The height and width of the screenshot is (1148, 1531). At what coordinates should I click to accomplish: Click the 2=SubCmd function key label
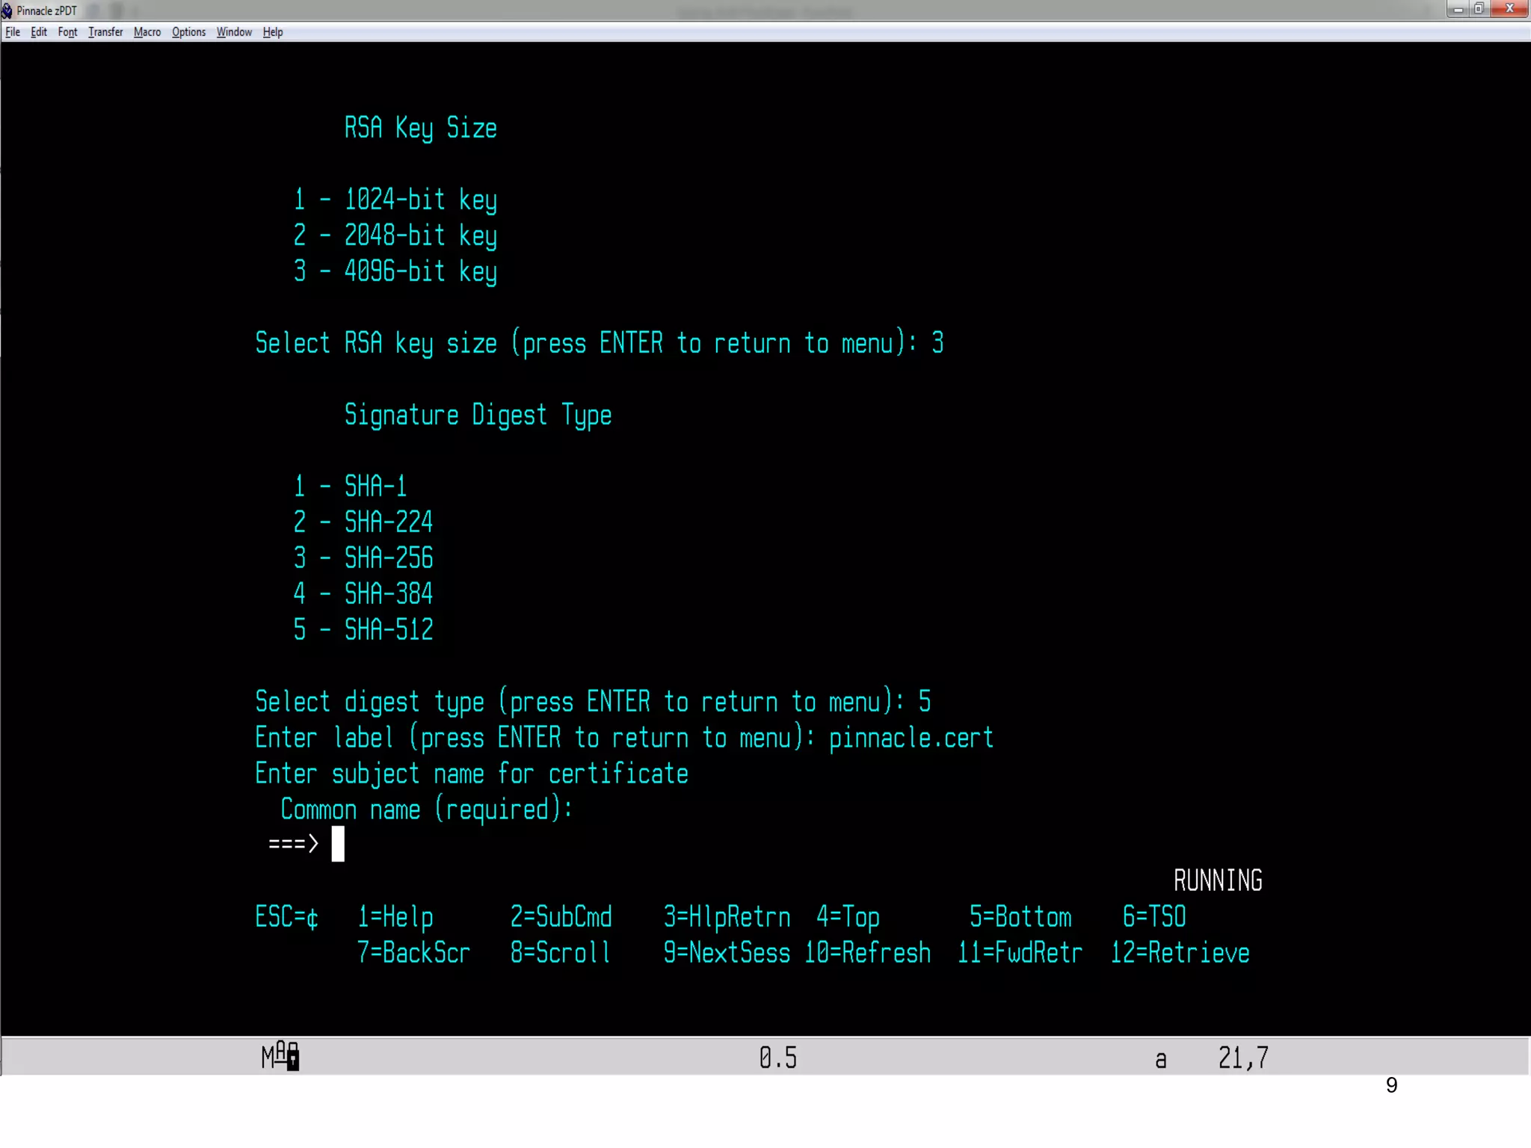coord(561,918)
